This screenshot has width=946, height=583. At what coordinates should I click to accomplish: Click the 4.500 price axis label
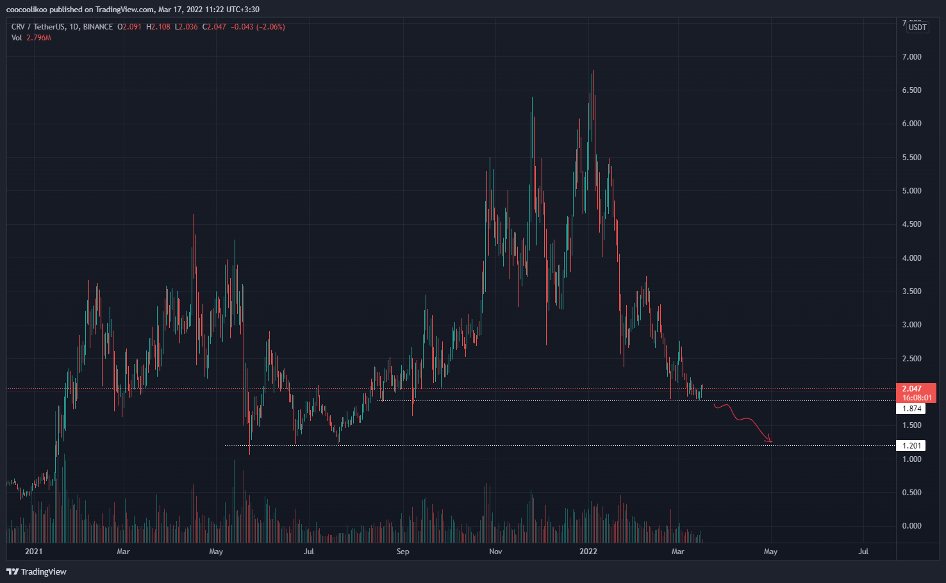[911, 224]
